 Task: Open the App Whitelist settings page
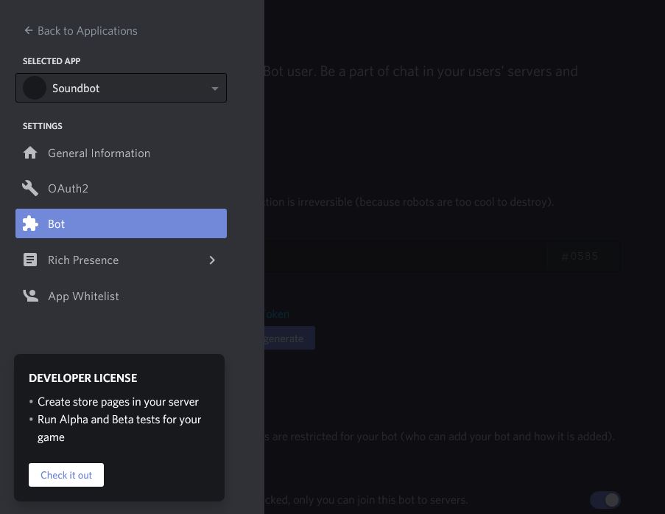121,296
